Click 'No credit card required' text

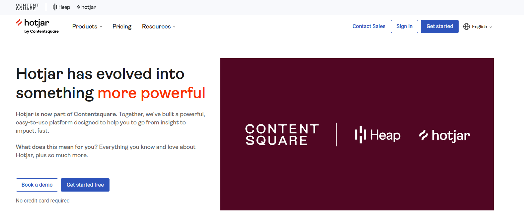pyautogui.click(x=43, y=201)
